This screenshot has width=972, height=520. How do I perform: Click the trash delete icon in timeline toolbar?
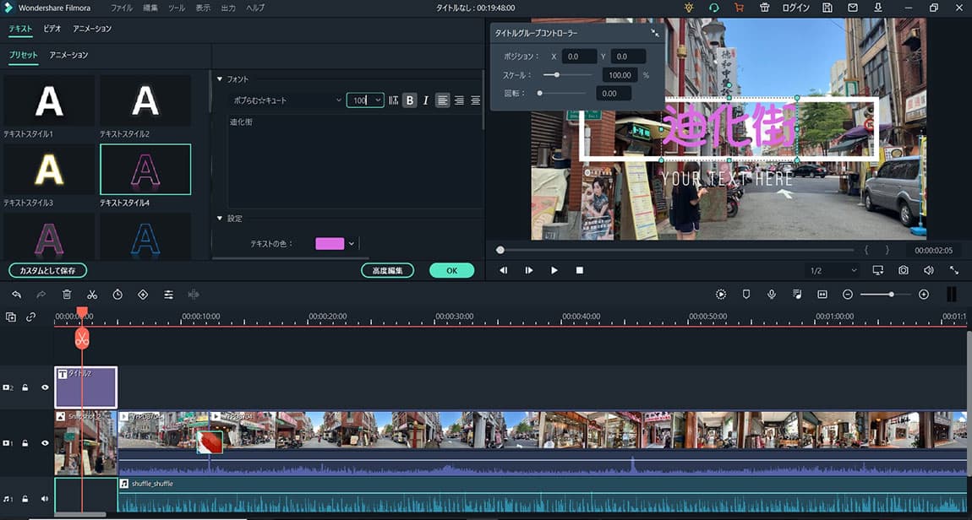pyautogui.click(x=67, y=294)
